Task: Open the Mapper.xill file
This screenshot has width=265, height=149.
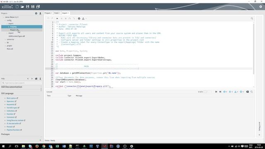Action: click(14, 30)
